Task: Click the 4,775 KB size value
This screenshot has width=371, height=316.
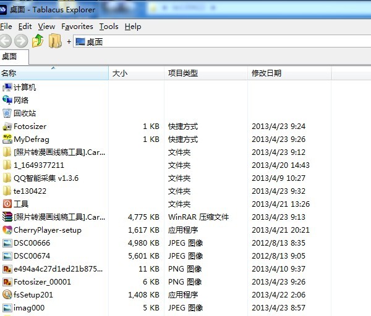Action: pyautogui.click(x=143, y=217)
